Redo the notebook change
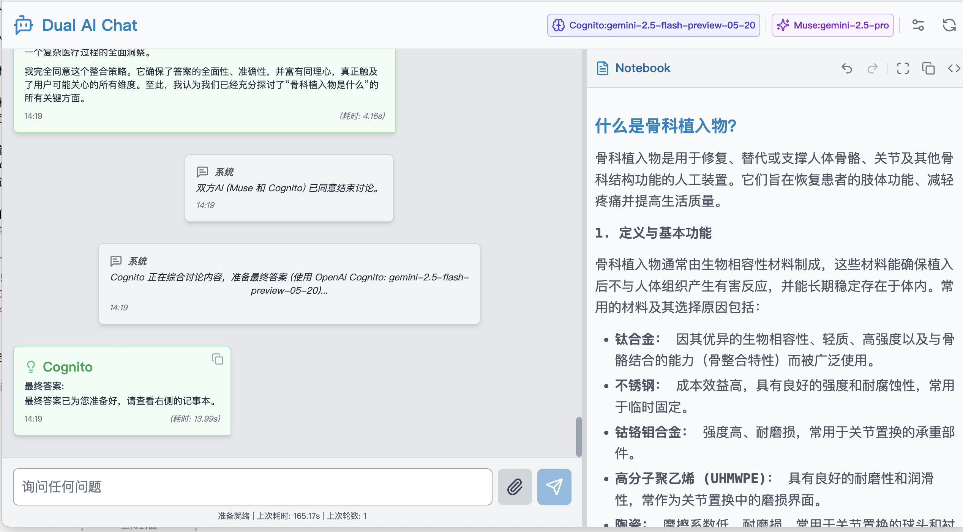The height and width of the screenshot is (532, 963). pyautogui.click(x=873, y=68)
